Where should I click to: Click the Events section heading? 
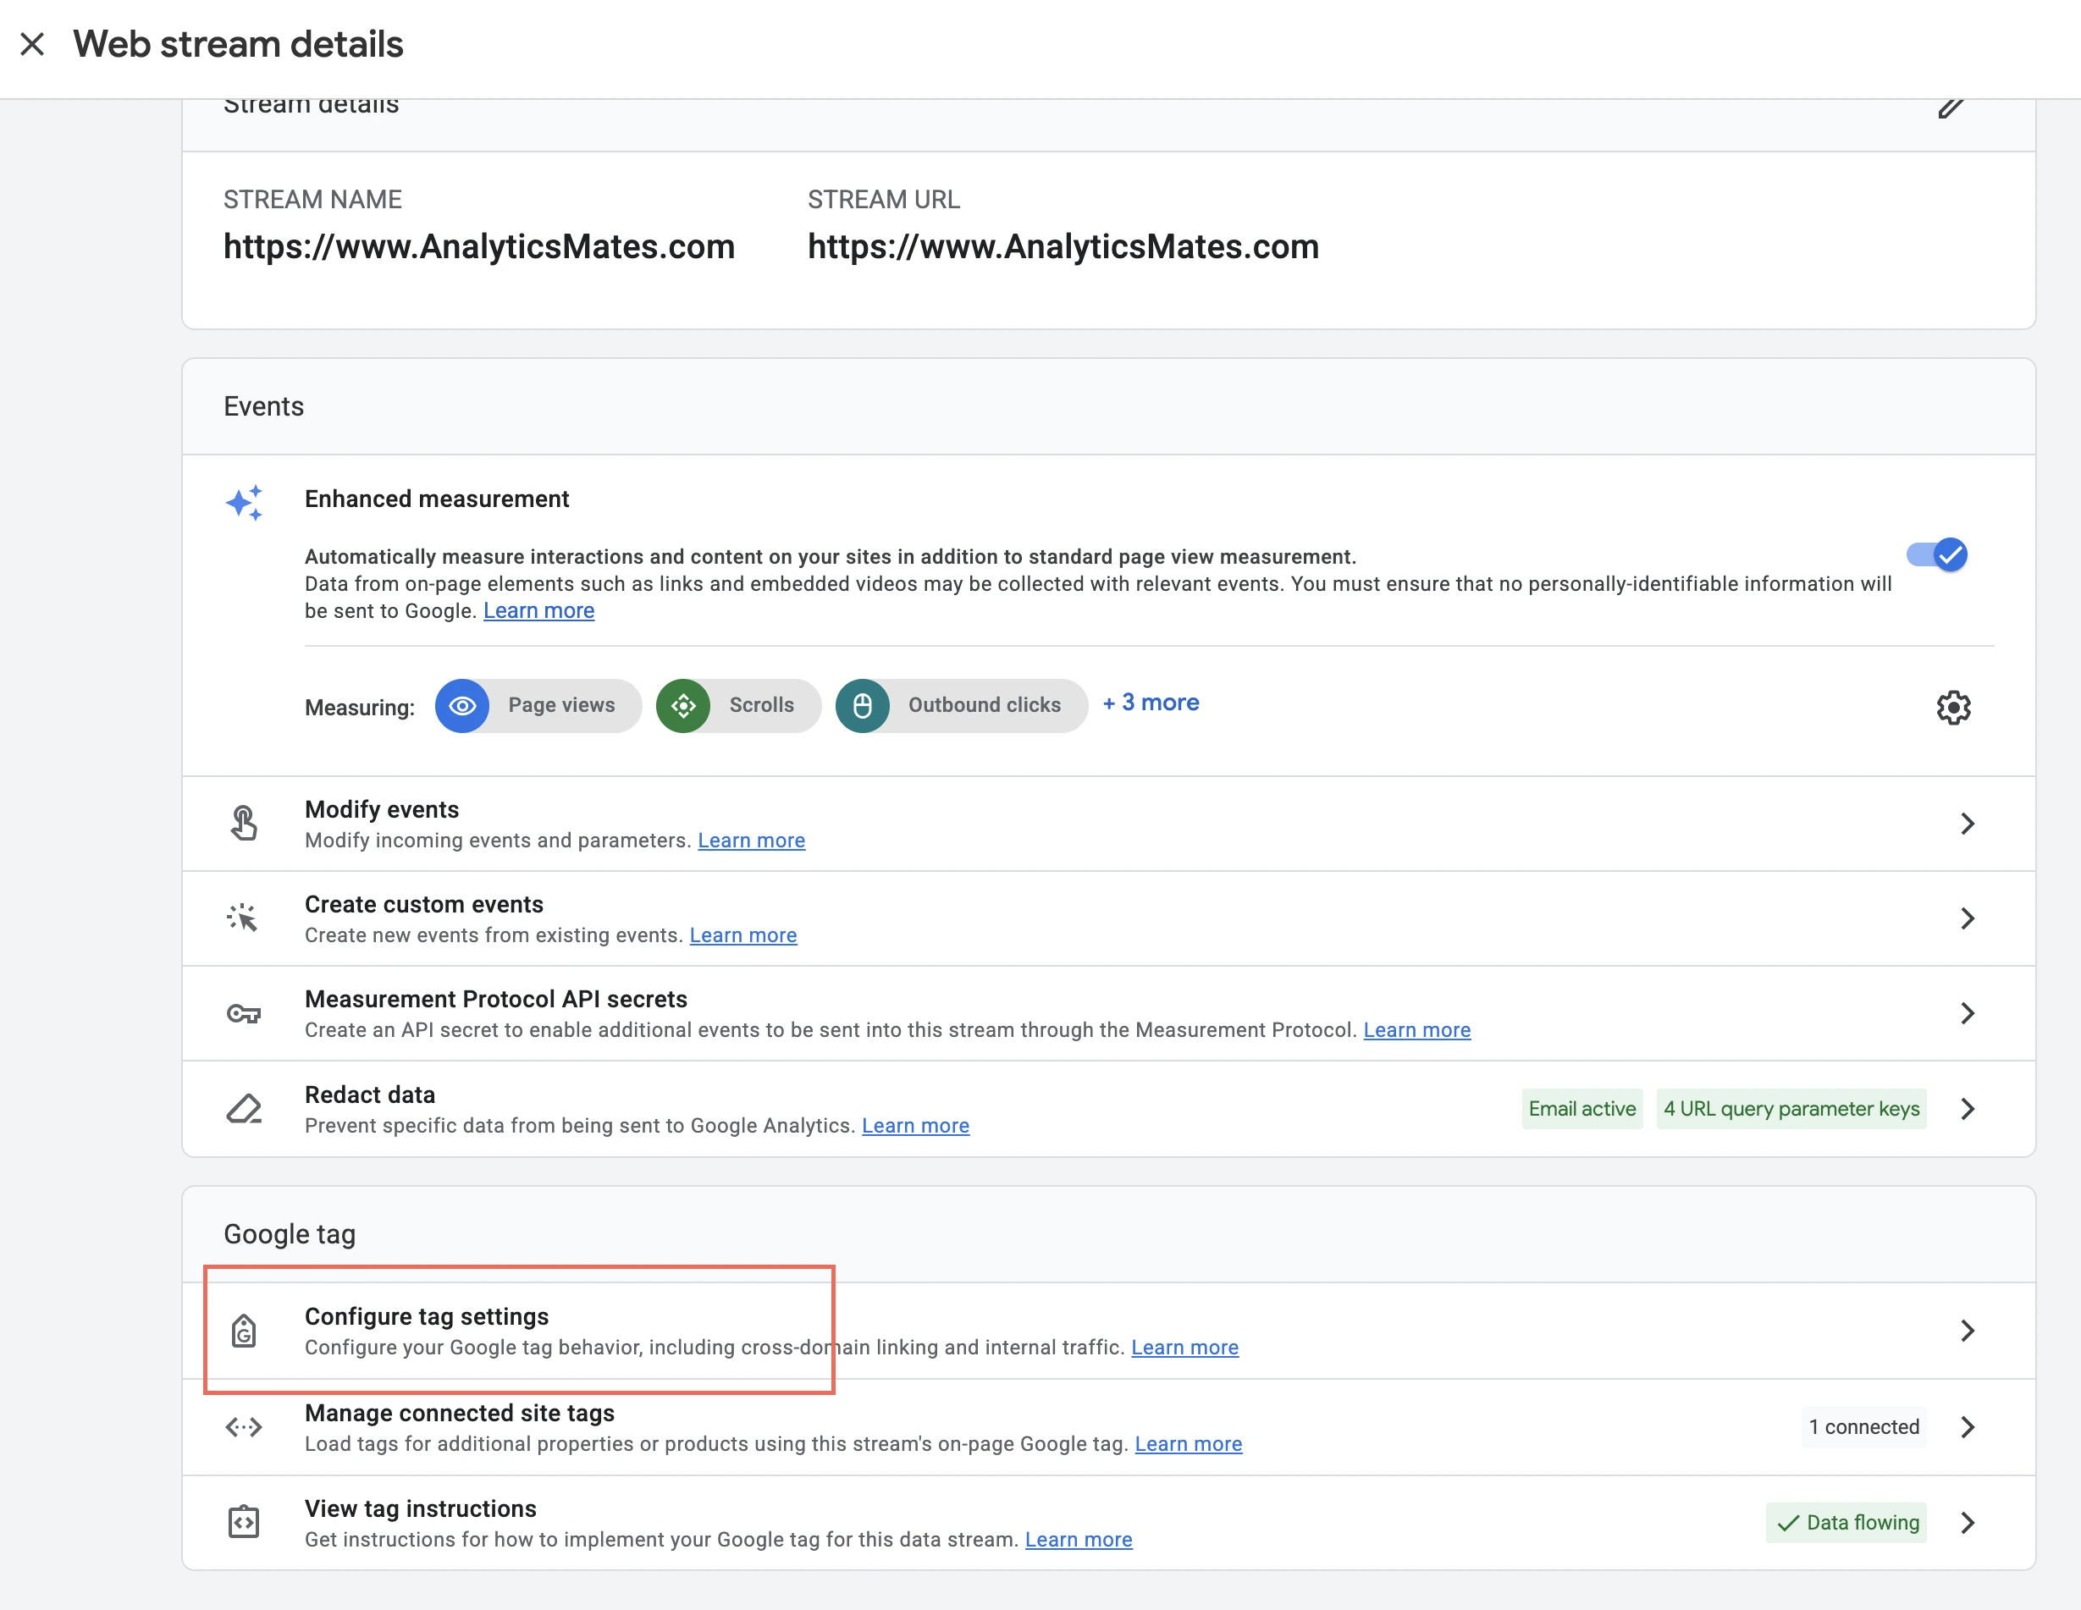point(264,407)
